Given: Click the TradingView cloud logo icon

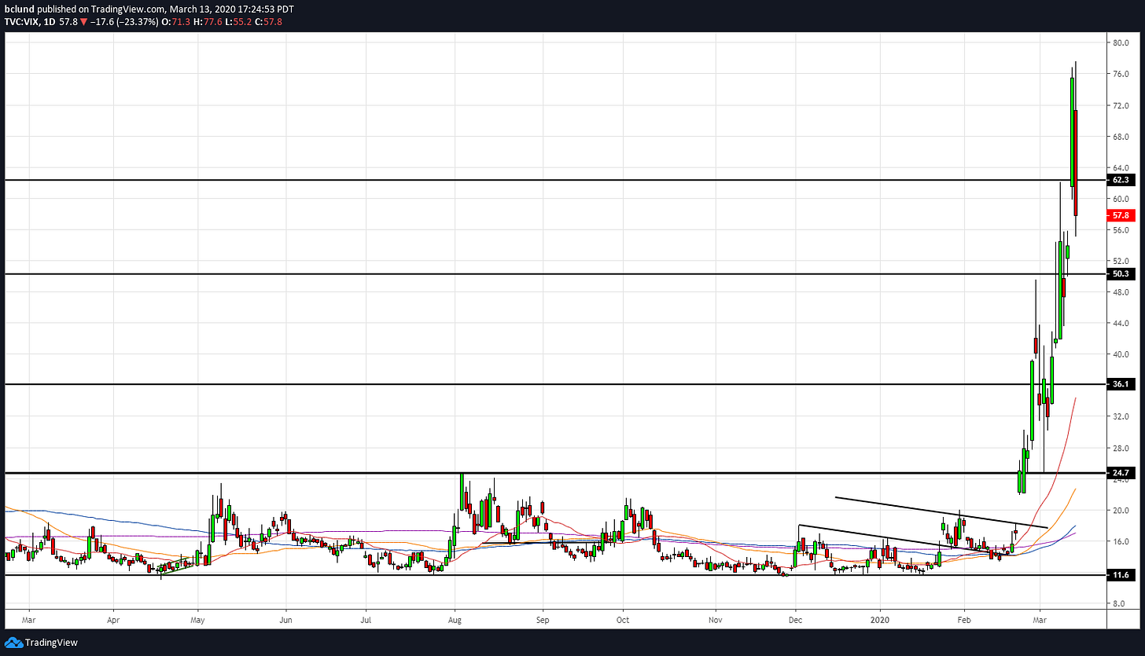Looking at the screenshot, I should click(14, 643).
